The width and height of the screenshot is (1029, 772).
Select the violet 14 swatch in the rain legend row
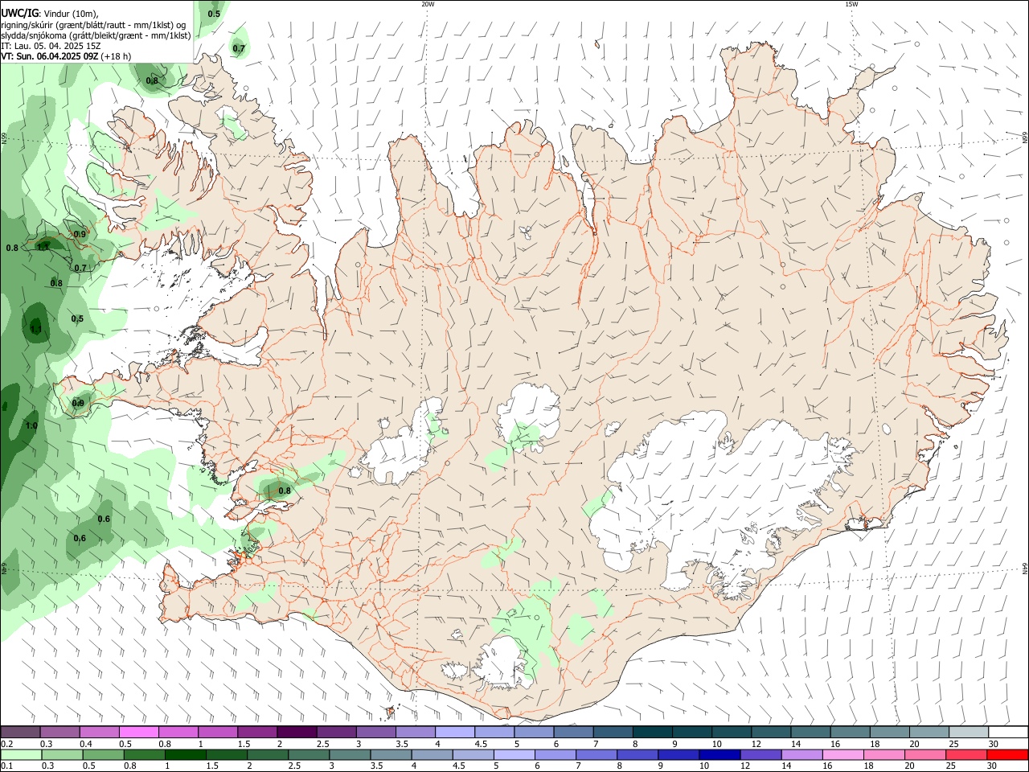[x=801, y=755]
